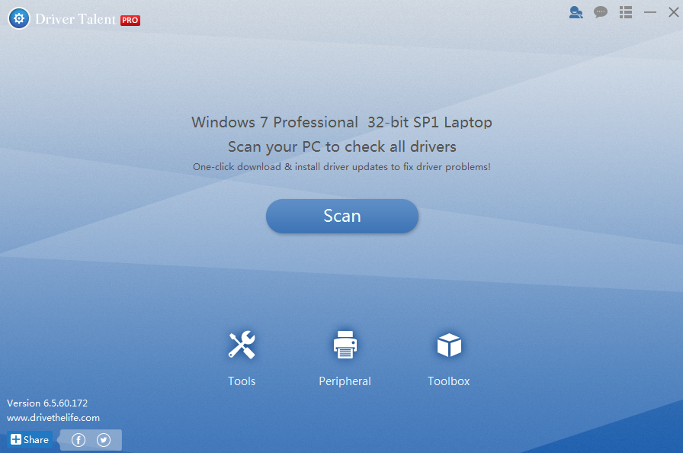This screenshot has height=453, width=683.
Task: Click the red PRO badge
Action: pyautogui.click(x=130, y=20)
